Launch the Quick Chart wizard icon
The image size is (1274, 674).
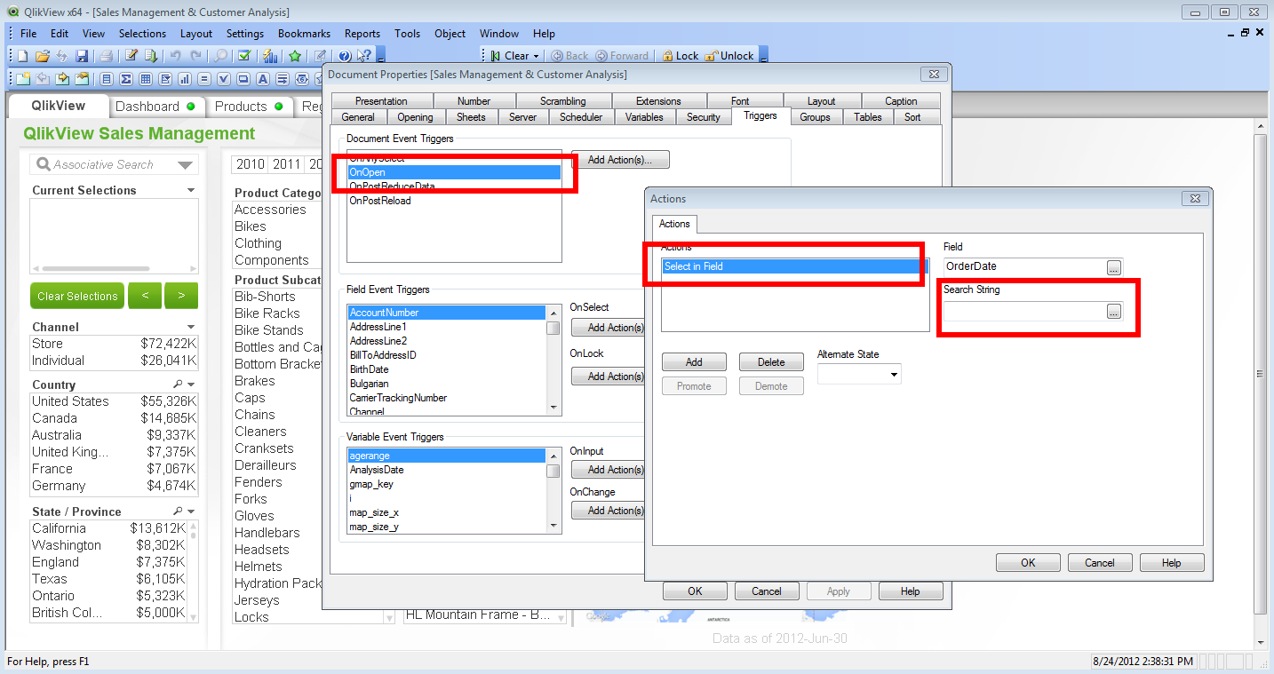click(270, 56)
